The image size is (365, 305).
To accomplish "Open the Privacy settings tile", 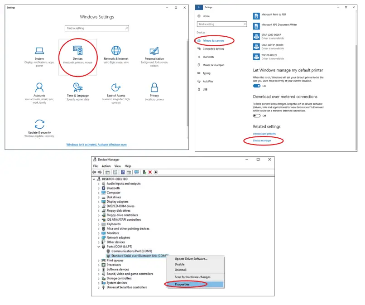I will (x=154, y=92).
